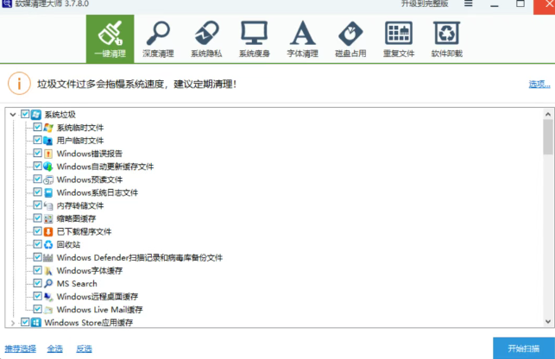Toggle MS Search checkbox
Image resolution: width=555 pixels, height=359 pixels.
pos(37,282)
